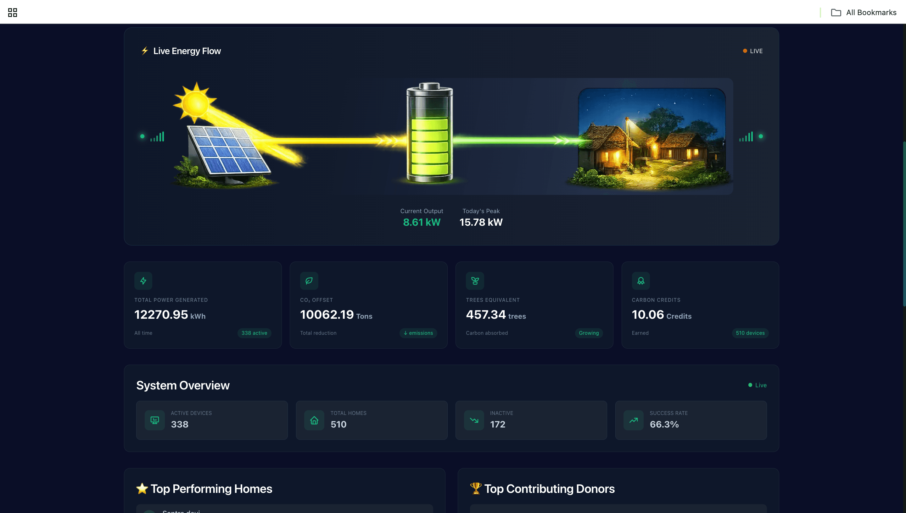Click the Growing badge
Viewport: 906px width, 513px height.
click(x=589, y=333)
